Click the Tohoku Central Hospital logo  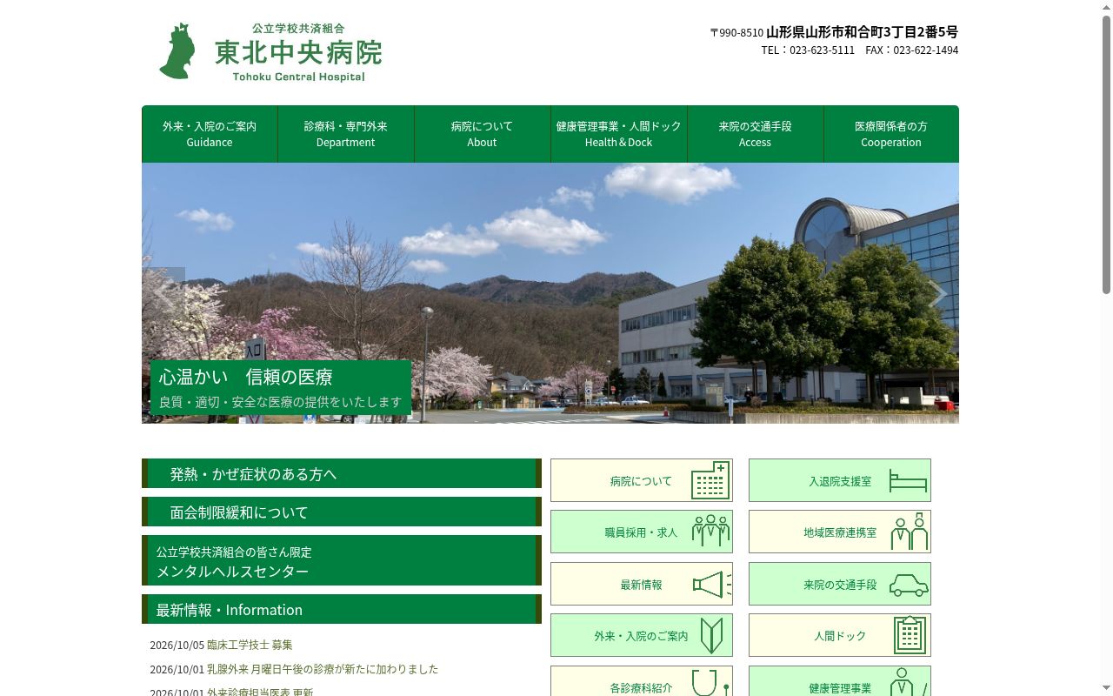point(270,51)
